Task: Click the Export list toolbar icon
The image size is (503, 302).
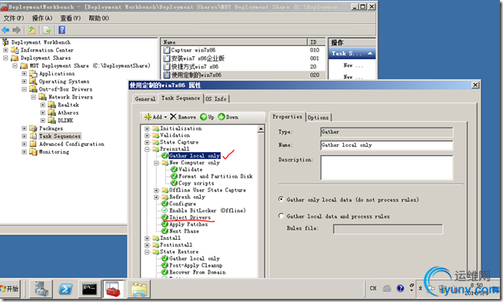Action: pos(47,30)
